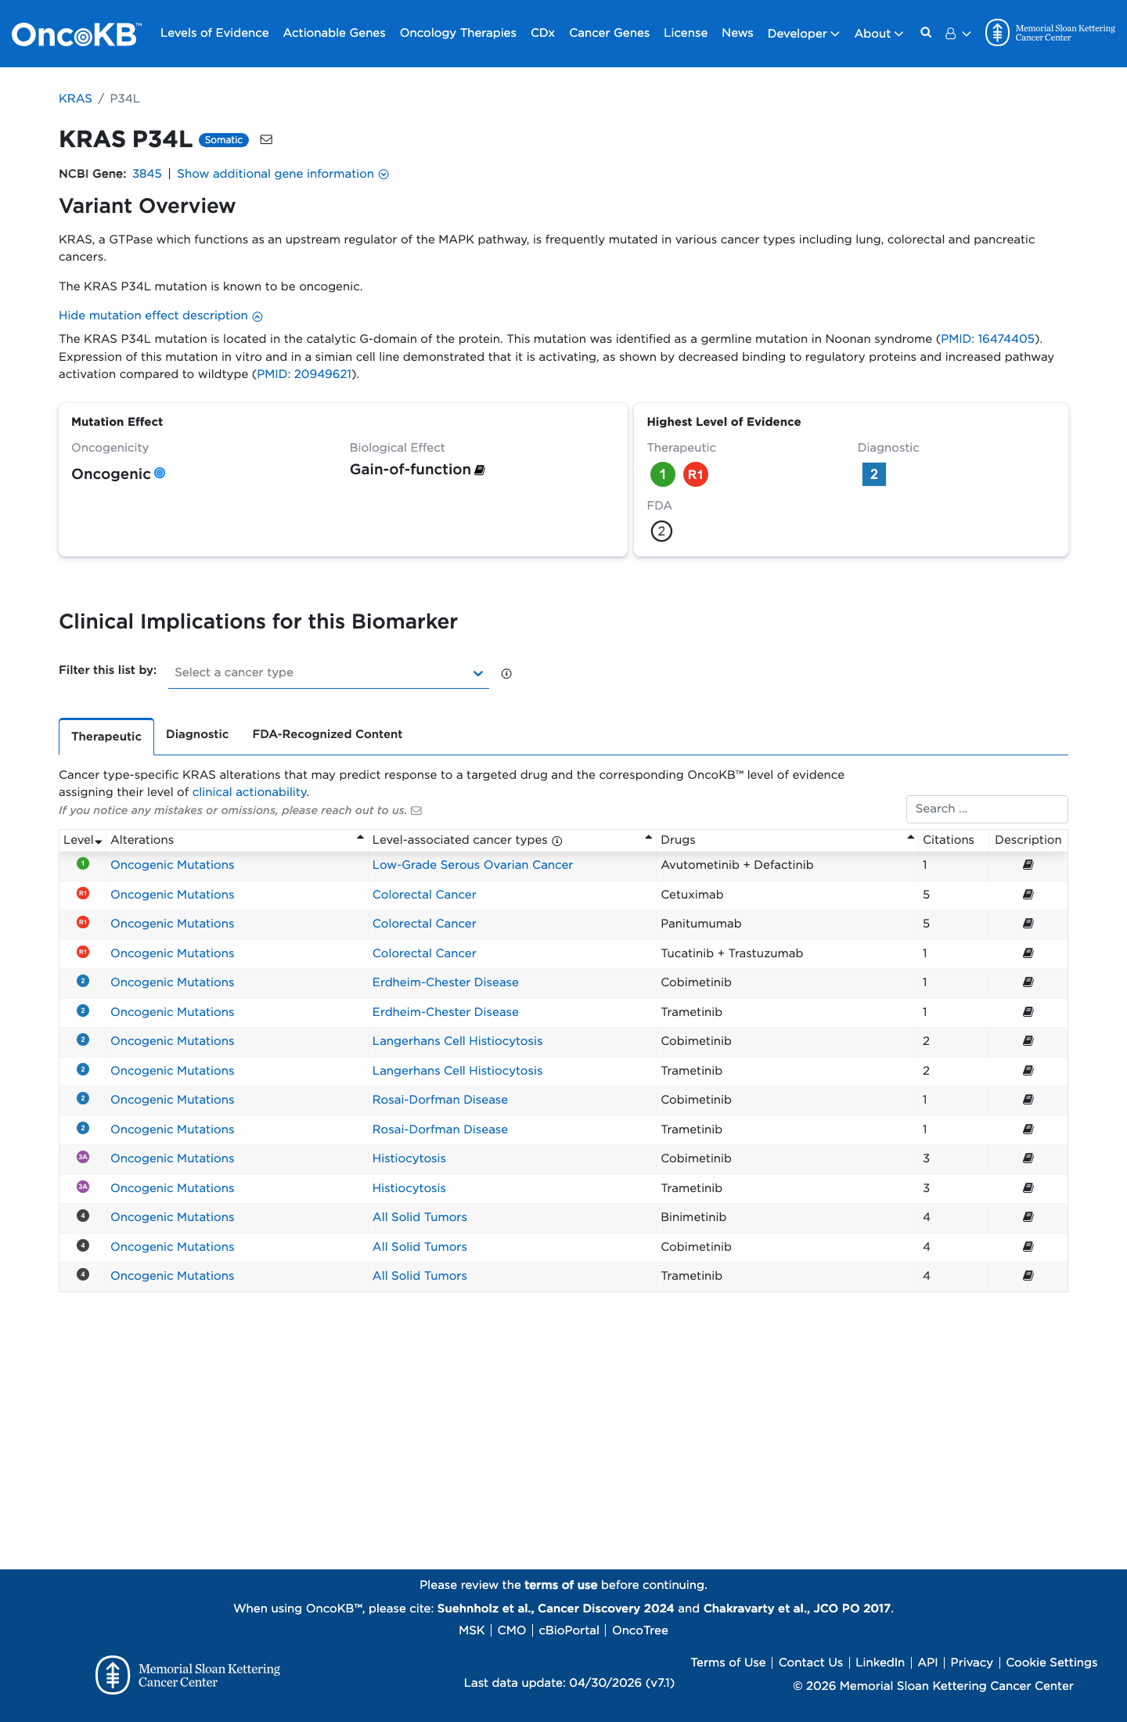Click the info icon next to cancer type filter

(x=506, y=673)
